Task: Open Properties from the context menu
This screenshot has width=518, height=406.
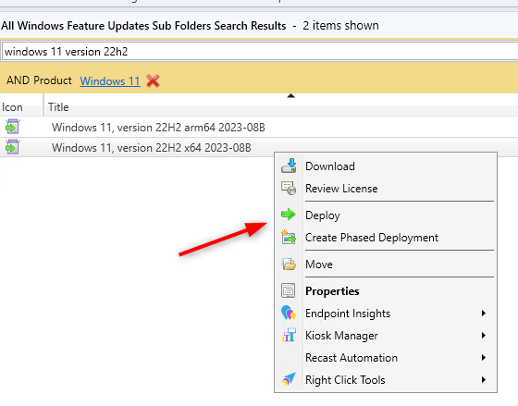Action: click(386, 291)
